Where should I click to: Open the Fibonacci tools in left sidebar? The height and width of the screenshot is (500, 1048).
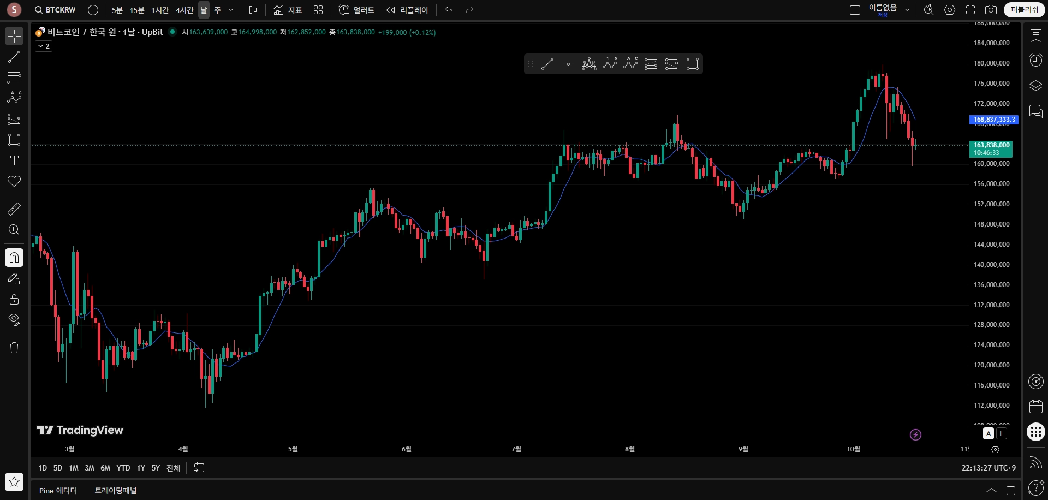click(x=14, y=78)
